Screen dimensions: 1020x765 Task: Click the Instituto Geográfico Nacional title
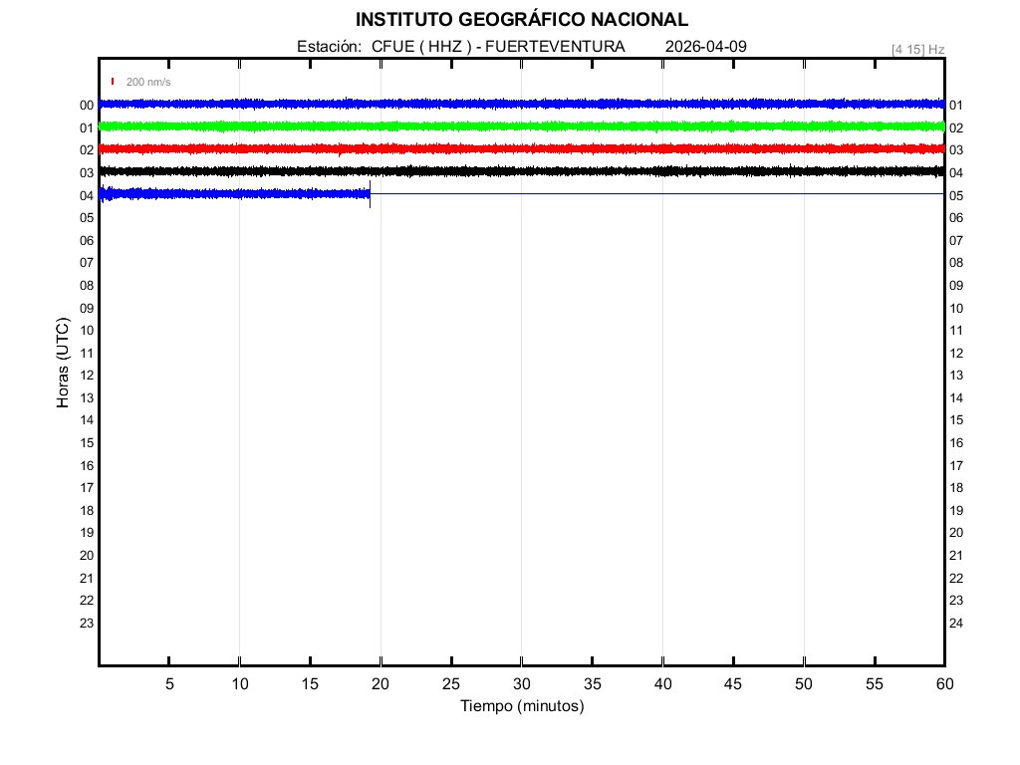[521, 20]
